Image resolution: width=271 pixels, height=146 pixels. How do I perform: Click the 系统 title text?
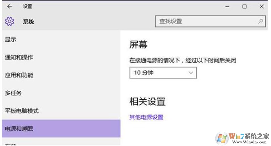(x=29, y=22)
